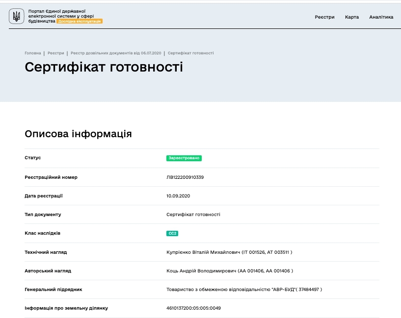Click the Статус row label
Image resolution: width=401 pixels, height=318 pixels.
(x=33, y=158)
